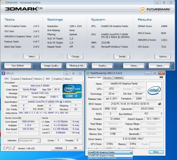Viewport: 177px width, 160px height.
Task: Click the Bus Interface question mark in GPU-Z
Action: click(x=161, y=114)
